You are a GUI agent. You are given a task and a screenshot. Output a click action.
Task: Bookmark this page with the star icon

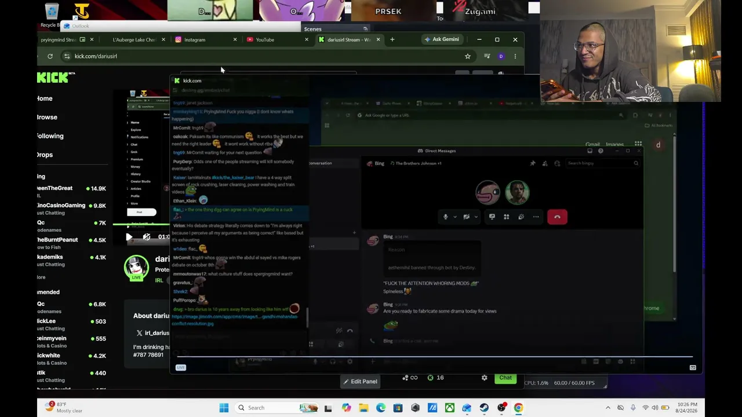[468, 56]
